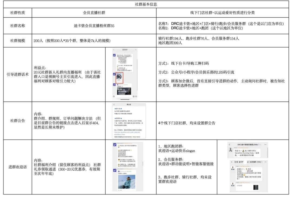The width and height of the screenshot is (292, 198).
Task: Click 方式1: 线下台卡/导购工牌扫码
Action: click(x=183, y=63)
